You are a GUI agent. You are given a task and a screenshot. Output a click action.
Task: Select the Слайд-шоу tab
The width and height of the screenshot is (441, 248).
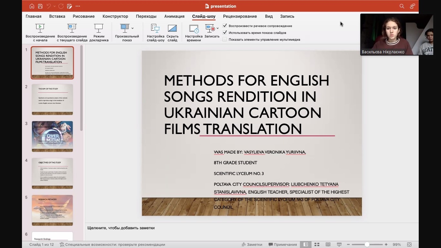point(204,16)
